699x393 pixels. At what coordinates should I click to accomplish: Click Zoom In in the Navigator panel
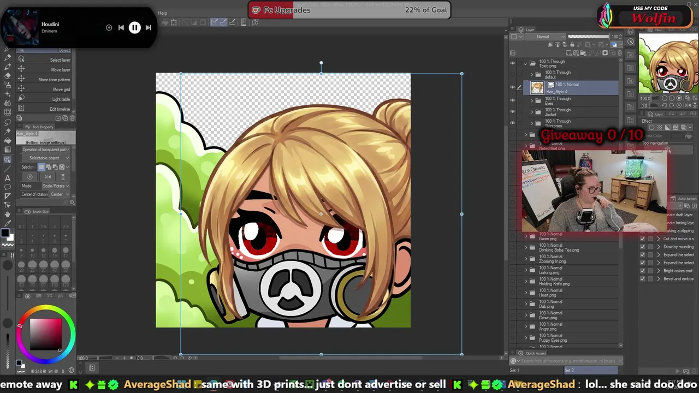point(672,98)
